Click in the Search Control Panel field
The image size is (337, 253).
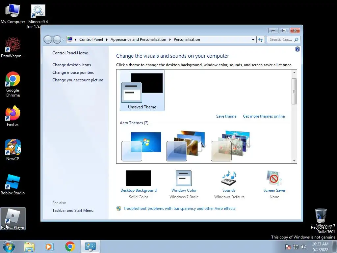(281, 40)
